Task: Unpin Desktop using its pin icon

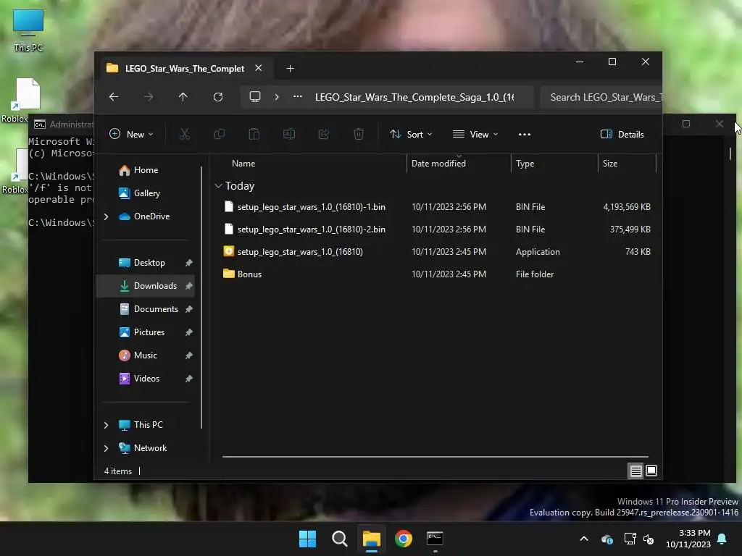Action: coord(189,263)
